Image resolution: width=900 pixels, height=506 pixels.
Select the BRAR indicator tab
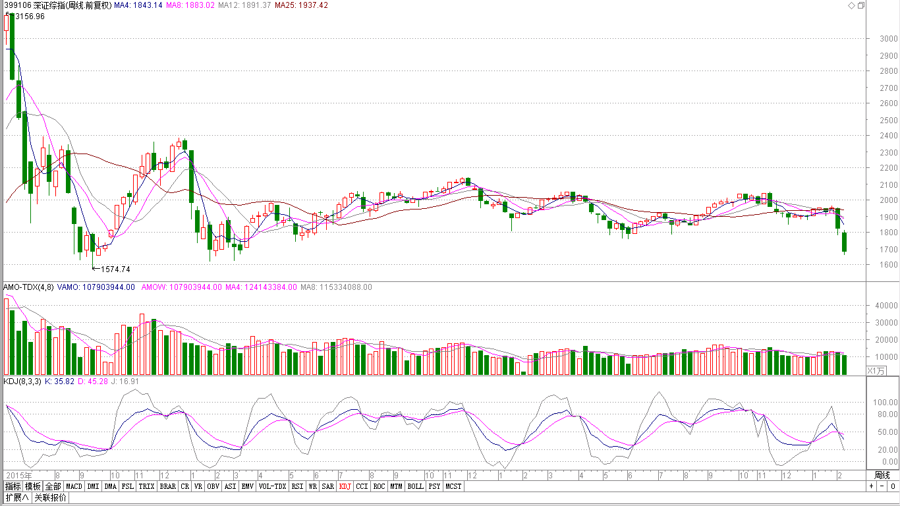(168, 486)
